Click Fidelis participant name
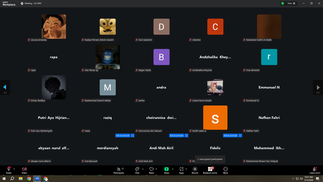 coord(215,148)
